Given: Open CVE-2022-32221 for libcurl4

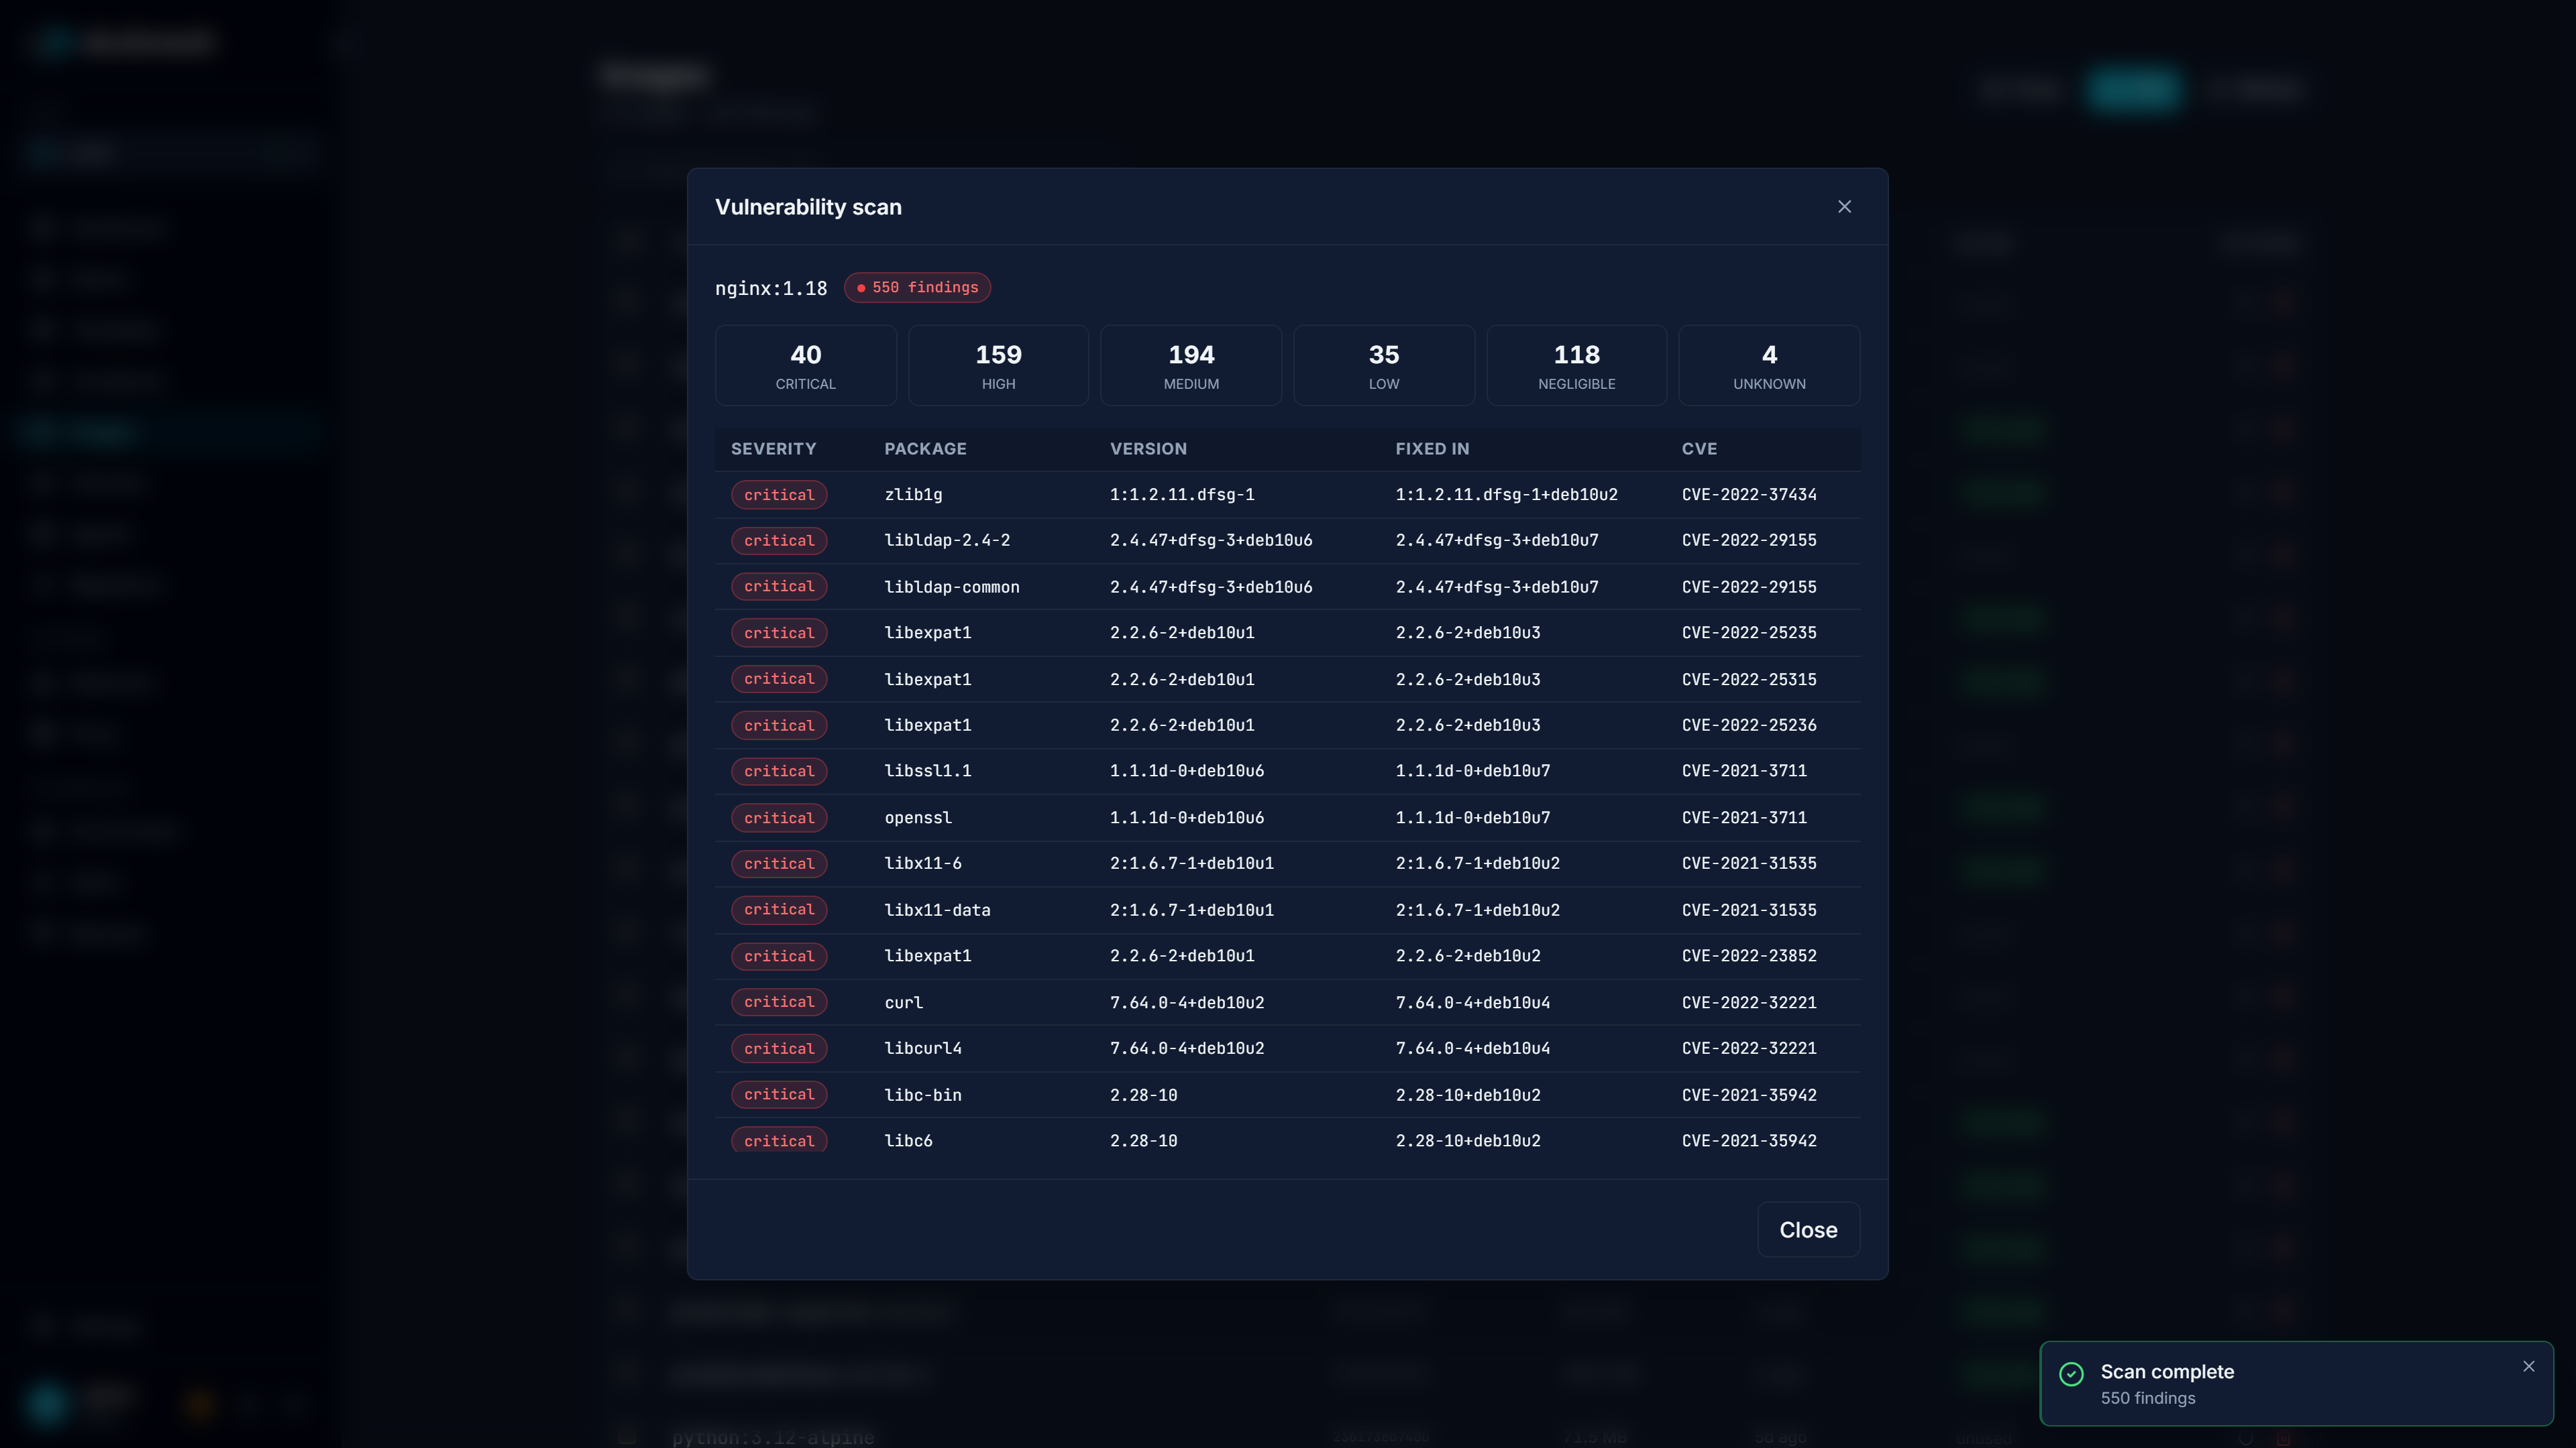Looking at the screenshot, I should 1749,1048.
